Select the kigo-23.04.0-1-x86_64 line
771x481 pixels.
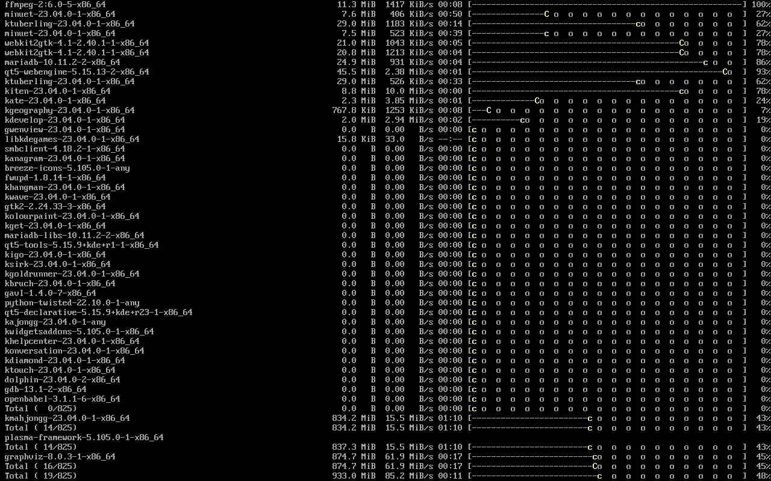tap(55, 254)
